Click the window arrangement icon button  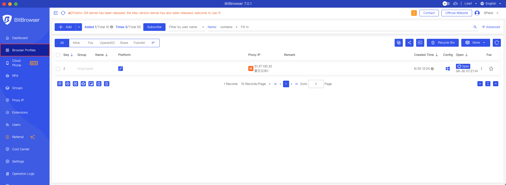[x=399, y=43]
